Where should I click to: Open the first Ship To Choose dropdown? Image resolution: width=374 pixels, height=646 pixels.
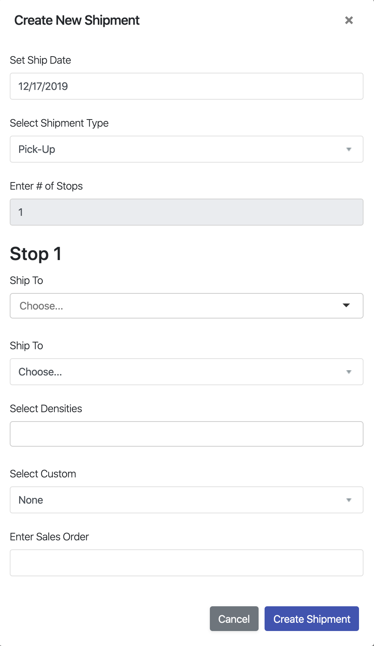pos(187,306)
